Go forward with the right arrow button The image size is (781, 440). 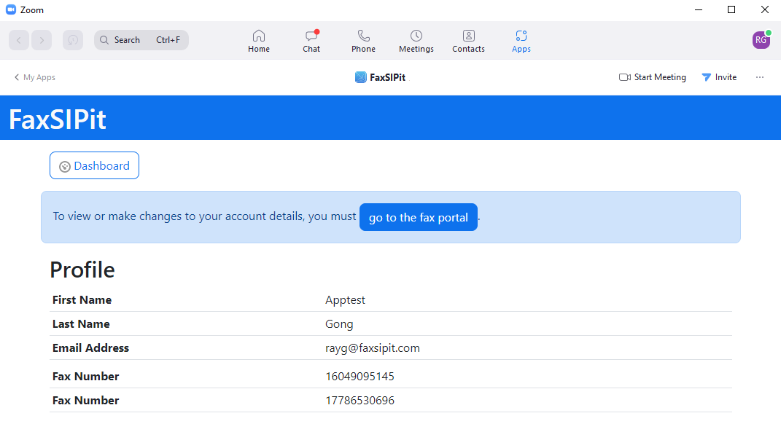(42, 40)
